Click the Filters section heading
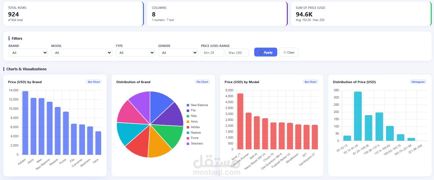434x180 pixels. (17, 38)
